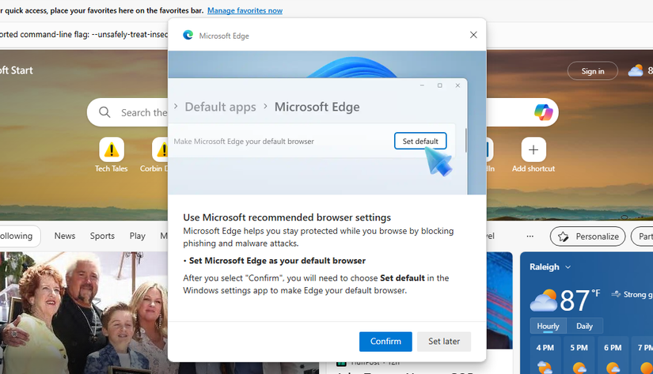Switch to the Play tab

pyautogui.click(x=137, y=236)
